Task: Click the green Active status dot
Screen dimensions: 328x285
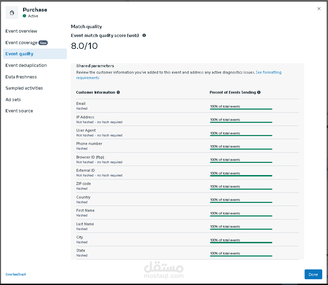Action: click(24, 16)
